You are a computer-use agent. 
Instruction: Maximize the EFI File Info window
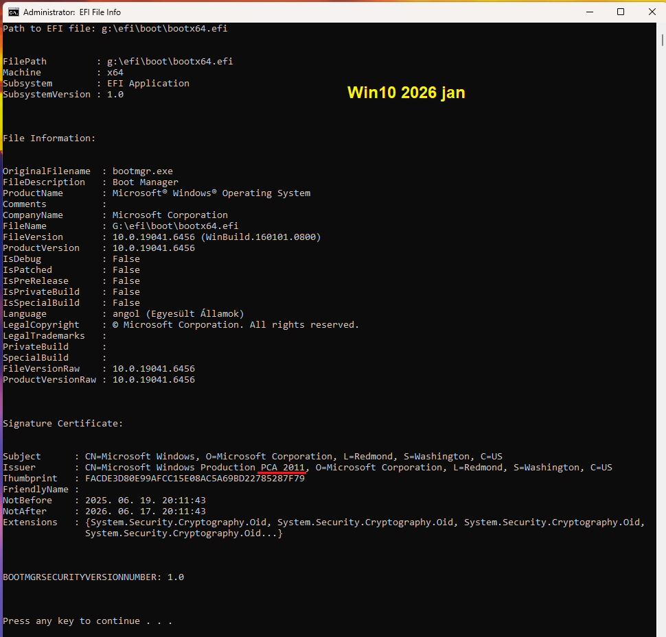click(x=621, y=12)
